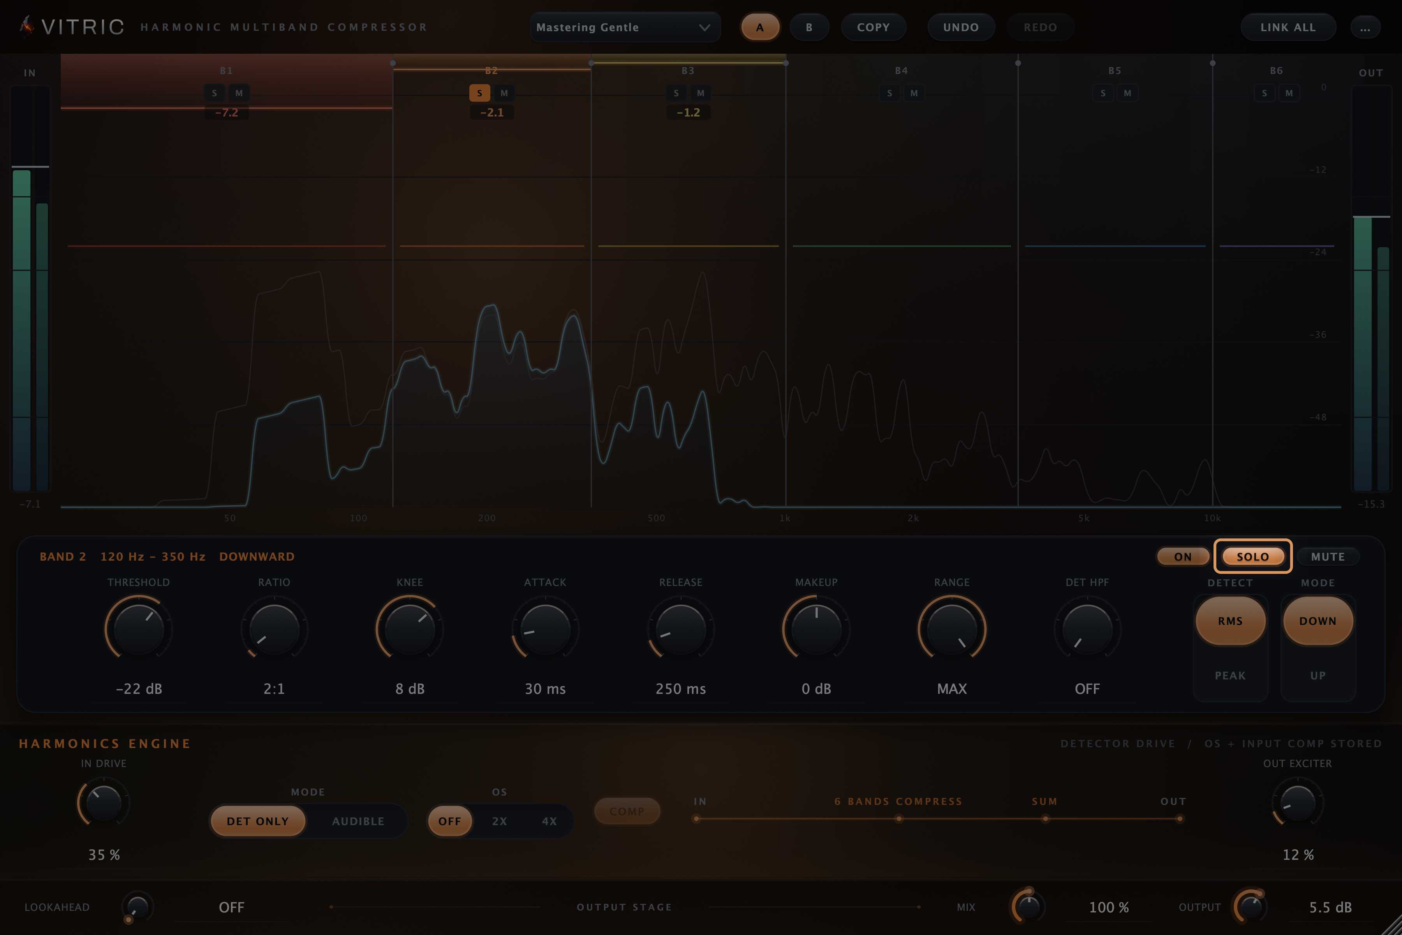Click the COPY button
This screenshot has width=1402, height=935.
click(873, 27)
